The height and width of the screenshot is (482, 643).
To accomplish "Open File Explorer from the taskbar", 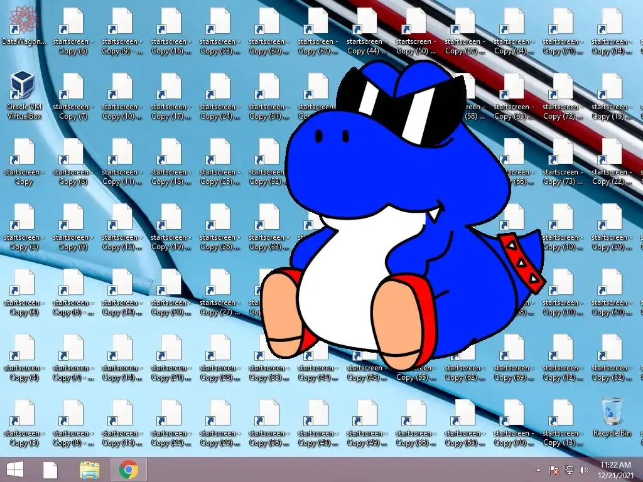I will pyautogui.click(x=89, y=469).
